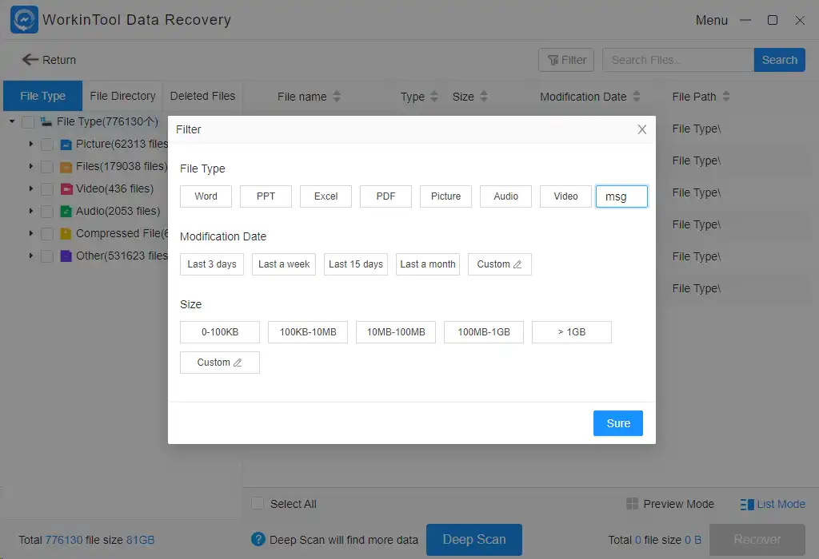Open the Menu option in title bar

click(x=711, y=20)
